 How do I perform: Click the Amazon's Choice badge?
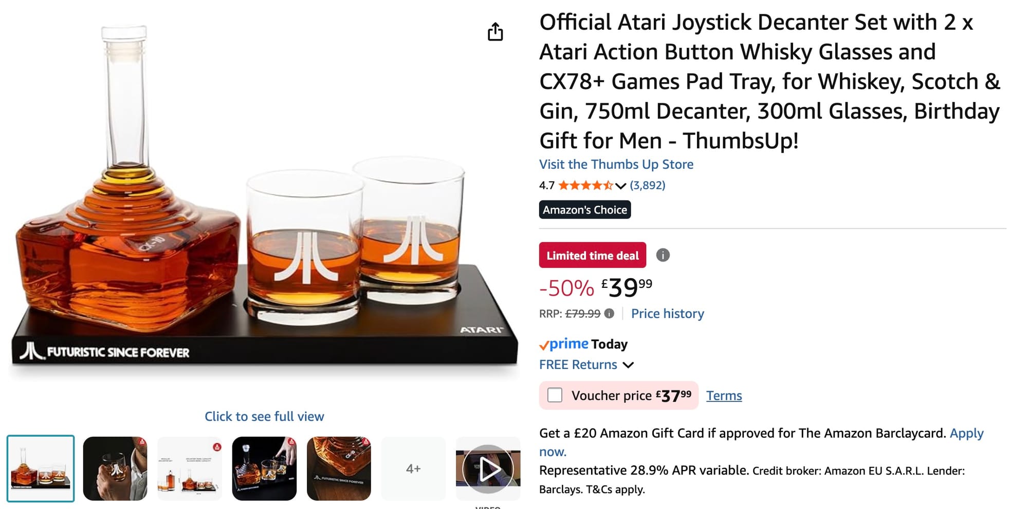[585, 209]
